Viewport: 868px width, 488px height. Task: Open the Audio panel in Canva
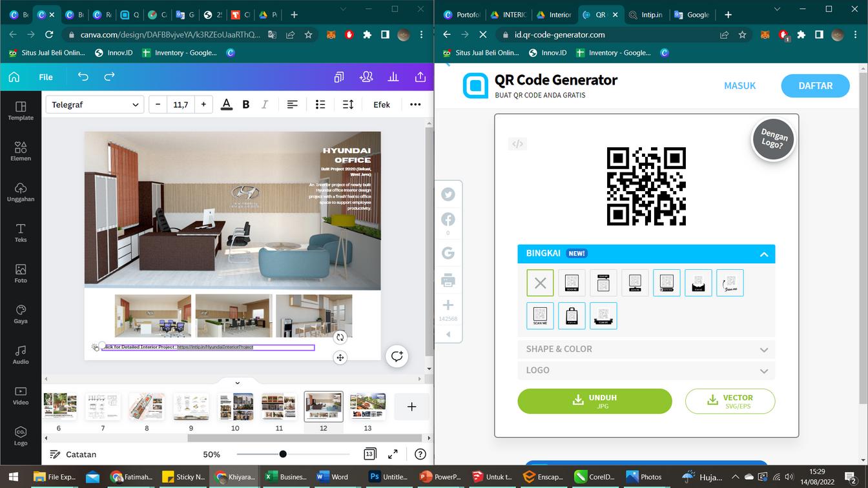(x=21, y=354)
